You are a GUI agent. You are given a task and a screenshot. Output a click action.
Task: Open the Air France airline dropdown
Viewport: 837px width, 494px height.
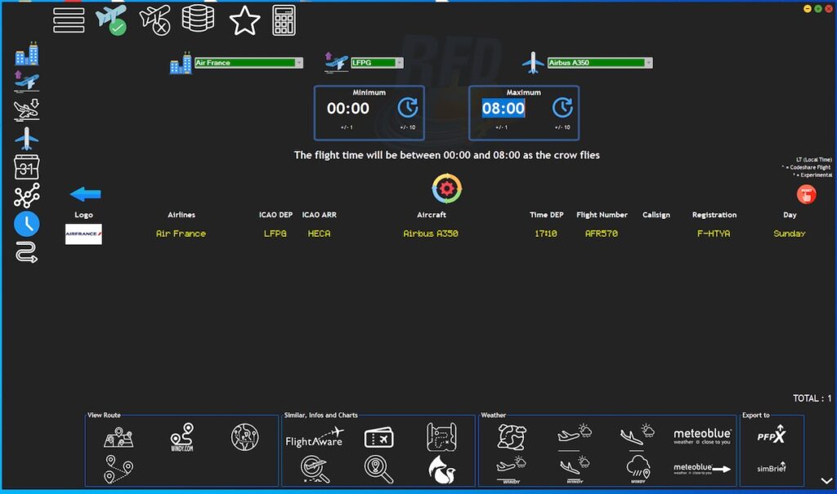[x=248, y=63]
